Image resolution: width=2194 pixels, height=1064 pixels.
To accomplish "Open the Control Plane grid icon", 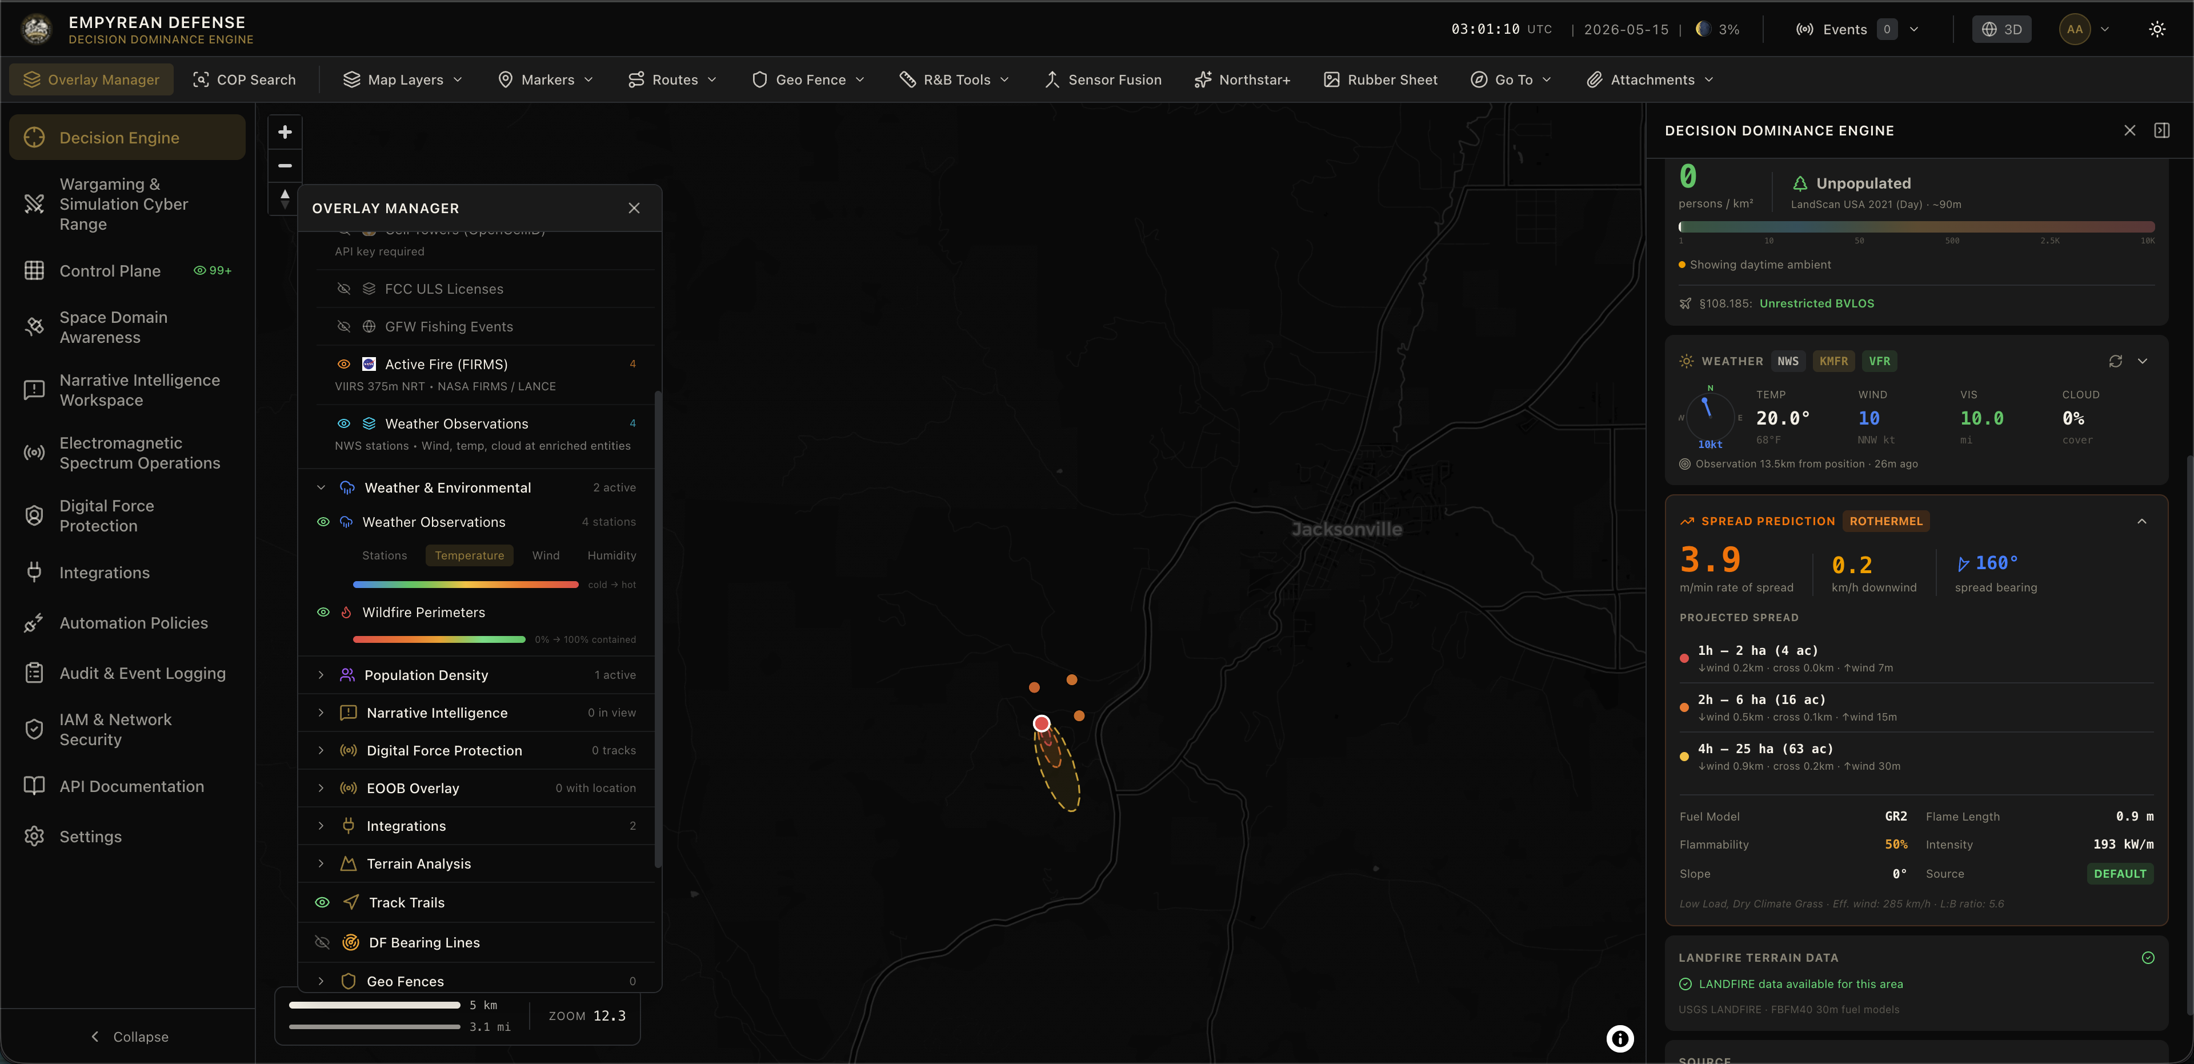I will [x=34, y=271].
